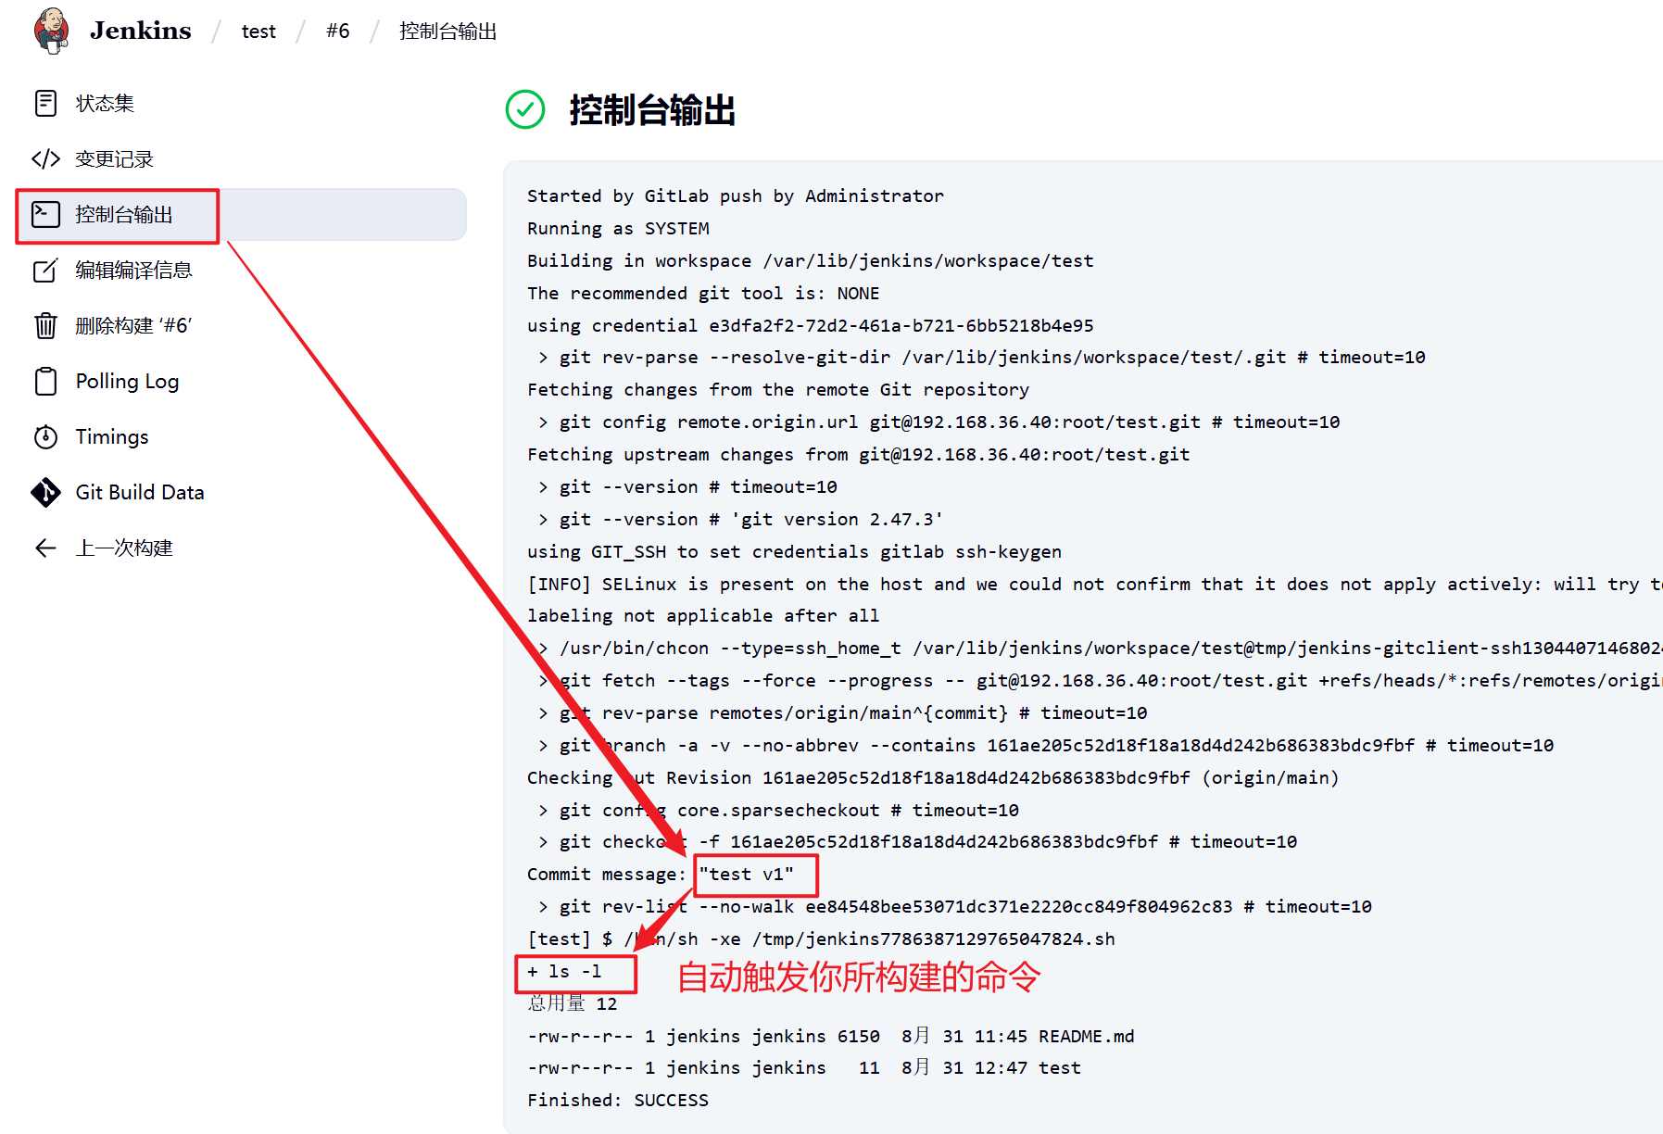Click the 'Running as SYSTEM' line
1663x1134 pixels.
(618, 228)
